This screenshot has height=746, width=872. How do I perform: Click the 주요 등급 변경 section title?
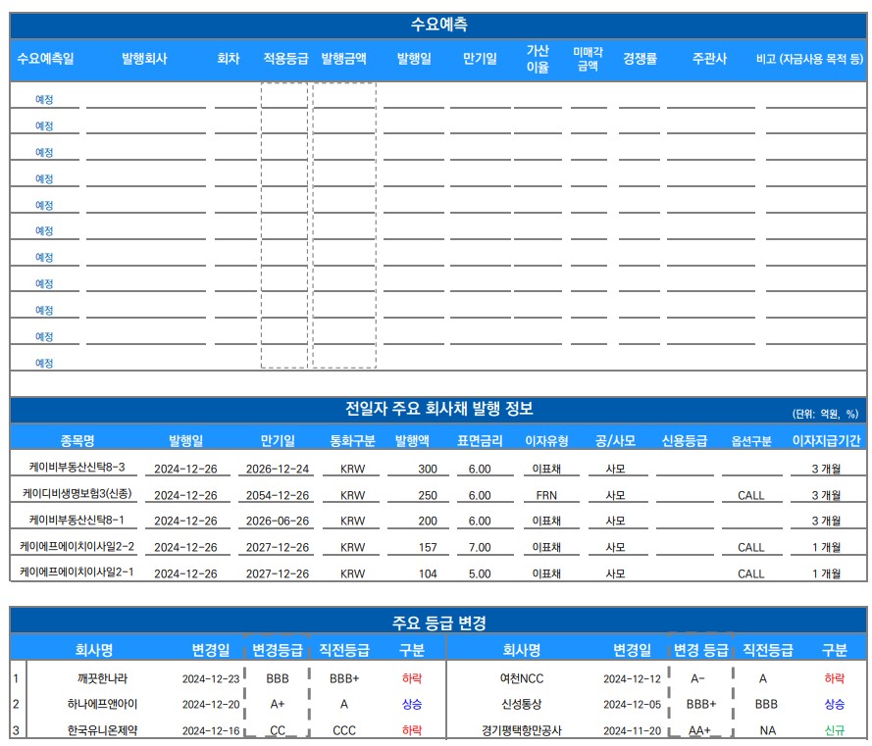(438, 622)
